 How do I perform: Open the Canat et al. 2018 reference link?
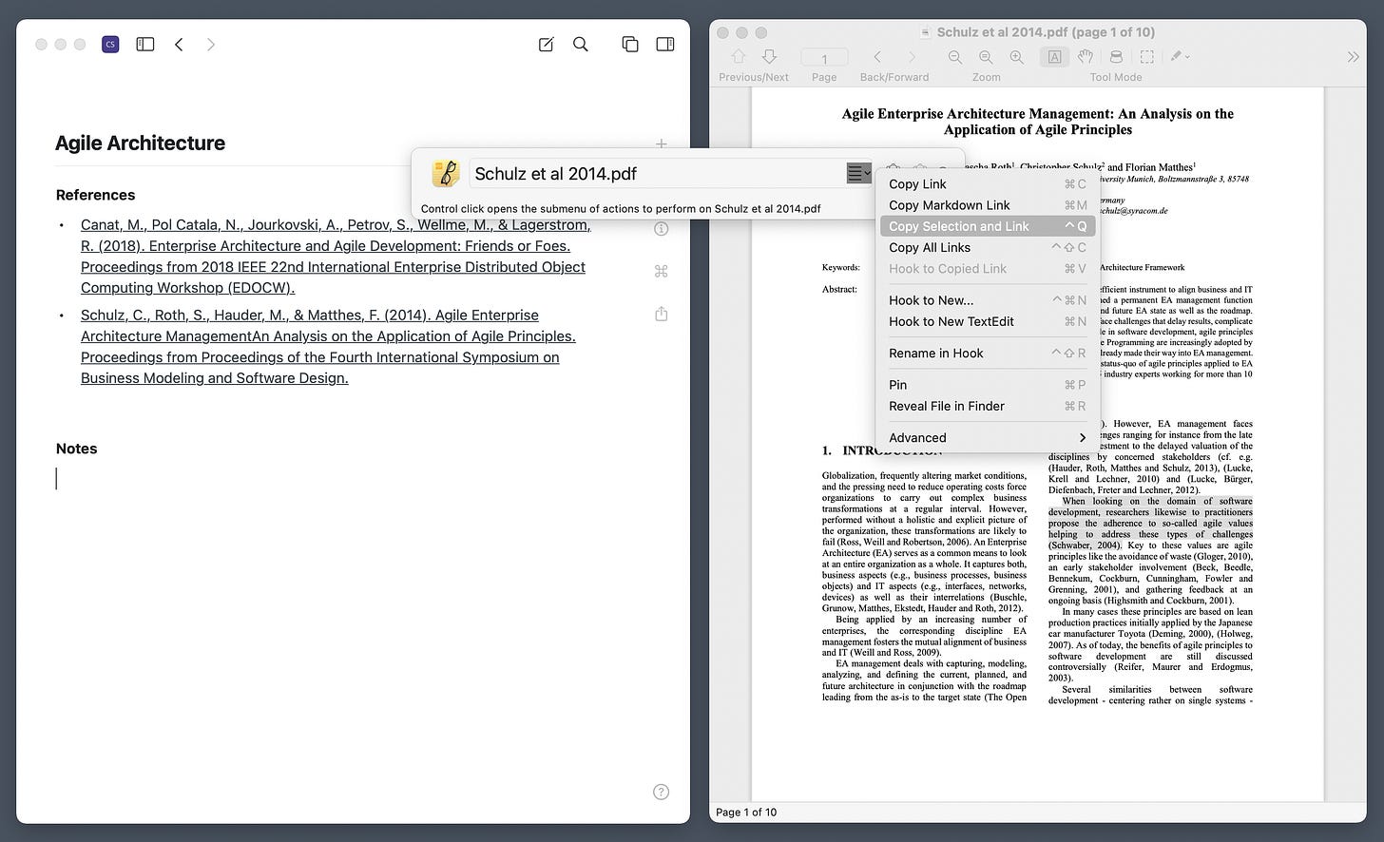coord(336,257)
